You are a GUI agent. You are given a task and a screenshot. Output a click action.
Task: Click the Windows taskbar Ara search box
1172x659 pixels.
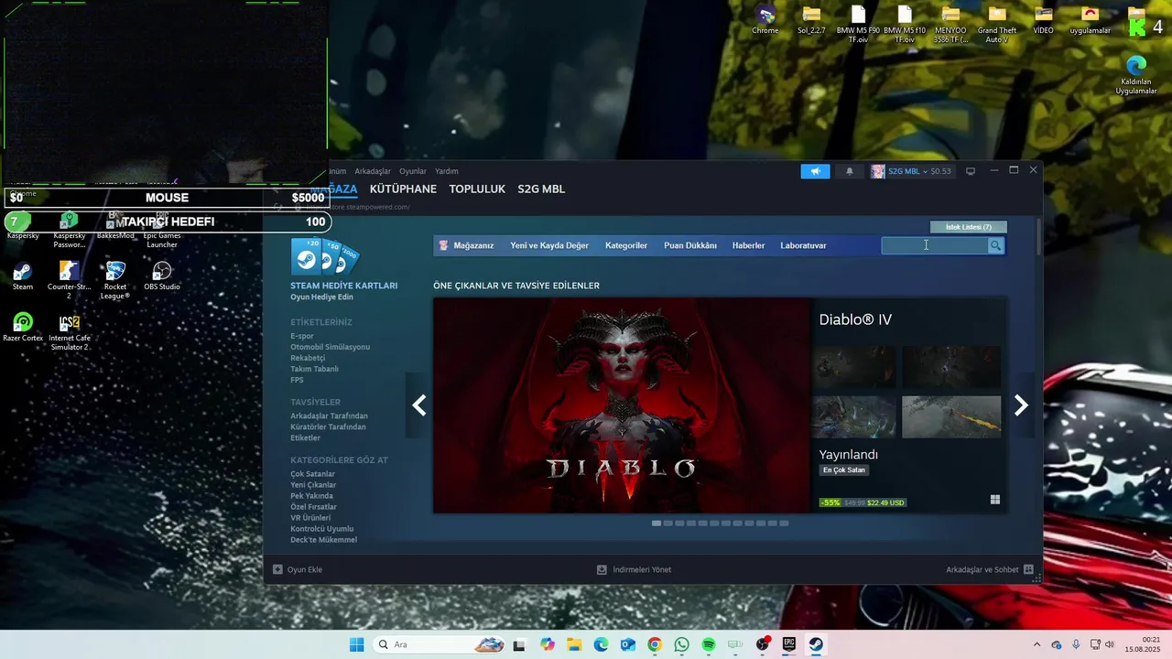coord(439,644)
